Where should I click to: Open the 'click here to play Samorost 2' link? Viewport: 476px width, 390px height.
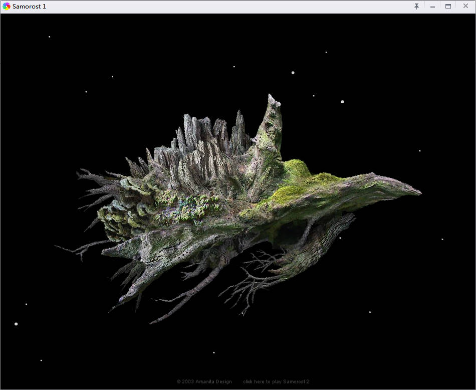pos(276,381)
